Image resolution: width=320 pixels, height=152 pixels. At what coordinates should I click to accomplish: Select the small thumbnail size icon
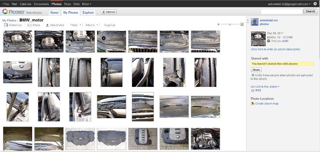pyautogui.click(x=218, y=24)
